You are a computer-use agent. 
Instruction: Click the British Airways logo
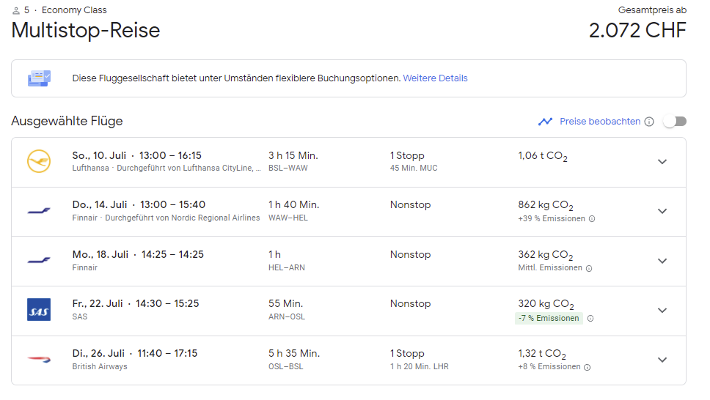pyautogui.click(x=39, y=360)
